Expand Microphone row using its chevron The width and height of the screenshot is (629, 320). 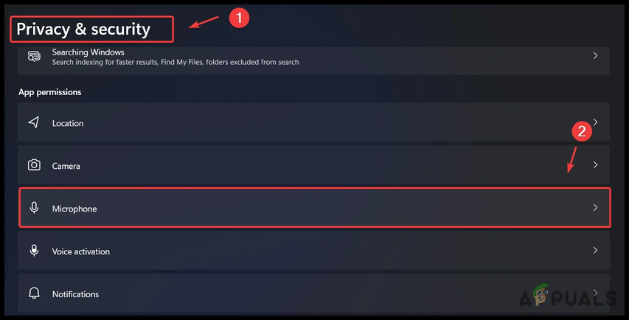point(595,208)
